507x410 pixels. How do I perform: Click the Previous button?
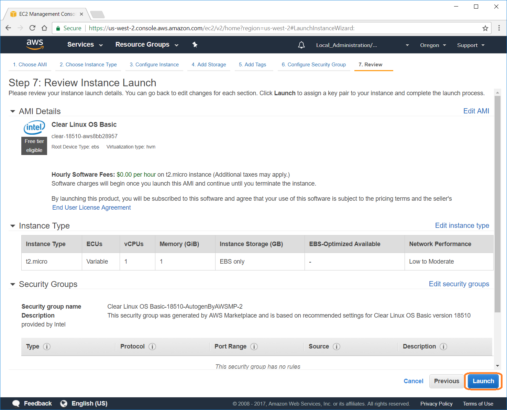click(447, 381)
